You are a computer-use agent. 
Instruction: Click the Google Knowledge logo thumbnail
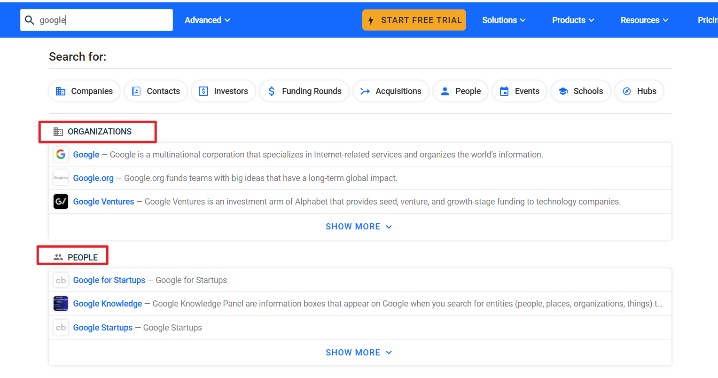click(61, 304)
